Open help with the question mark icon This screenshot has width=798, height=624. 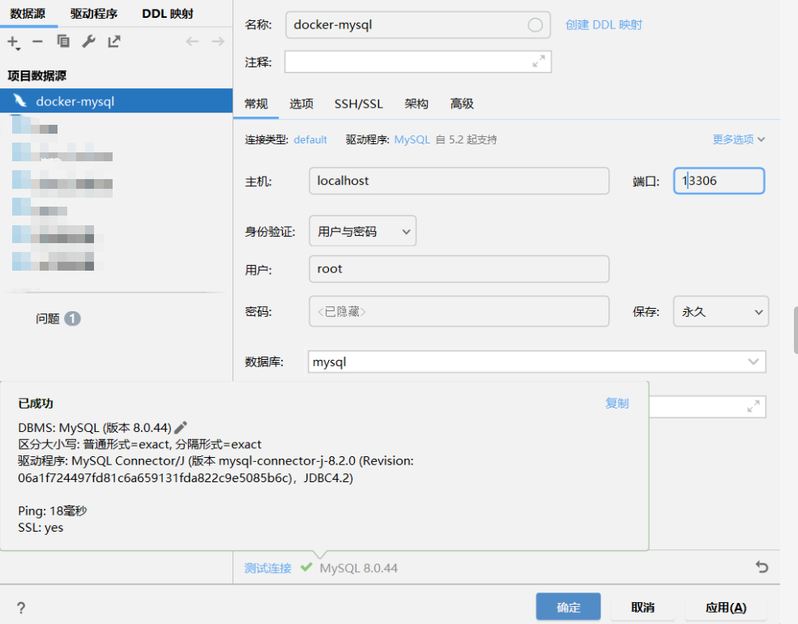coord(21,607)
